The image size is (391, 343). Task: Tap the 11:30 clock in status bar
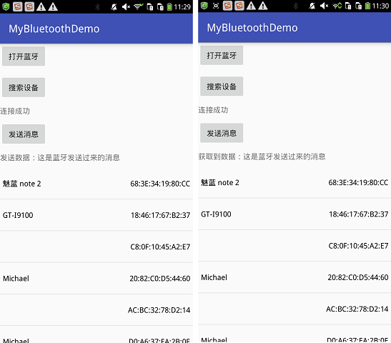pyautogui.click(x=380, y=6)
